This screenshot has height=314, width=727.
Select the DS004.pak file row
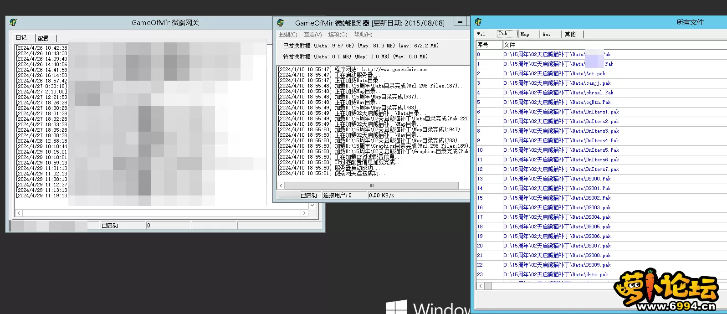click(x=601, y=217)
